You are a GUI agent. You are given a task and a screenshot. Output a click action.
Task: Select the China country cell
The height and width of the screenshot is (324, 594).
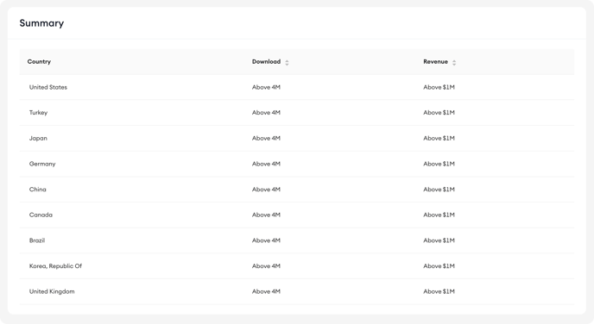coord(37,190)
